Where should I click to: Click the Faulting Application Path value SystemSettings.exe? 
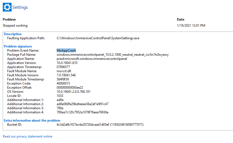point(98,38)
